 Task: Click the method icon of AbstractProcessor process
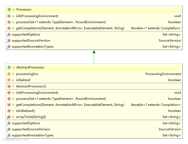(x=9, y=99)
